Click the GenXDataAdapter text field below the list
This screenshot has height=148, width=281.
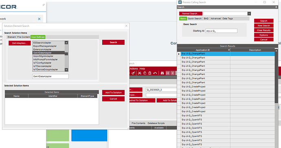pos(50,76)
